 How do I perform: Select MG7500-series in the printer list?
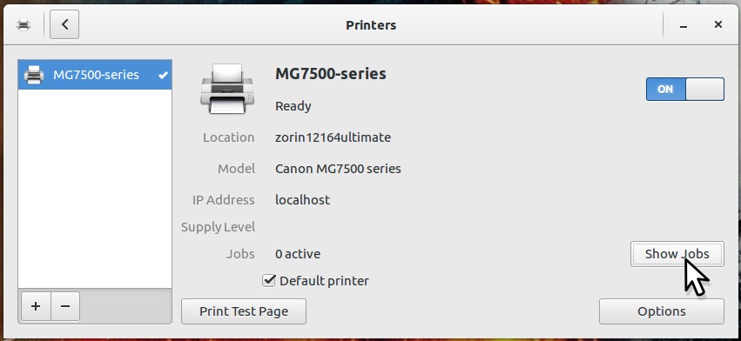[x=95, y=75]
